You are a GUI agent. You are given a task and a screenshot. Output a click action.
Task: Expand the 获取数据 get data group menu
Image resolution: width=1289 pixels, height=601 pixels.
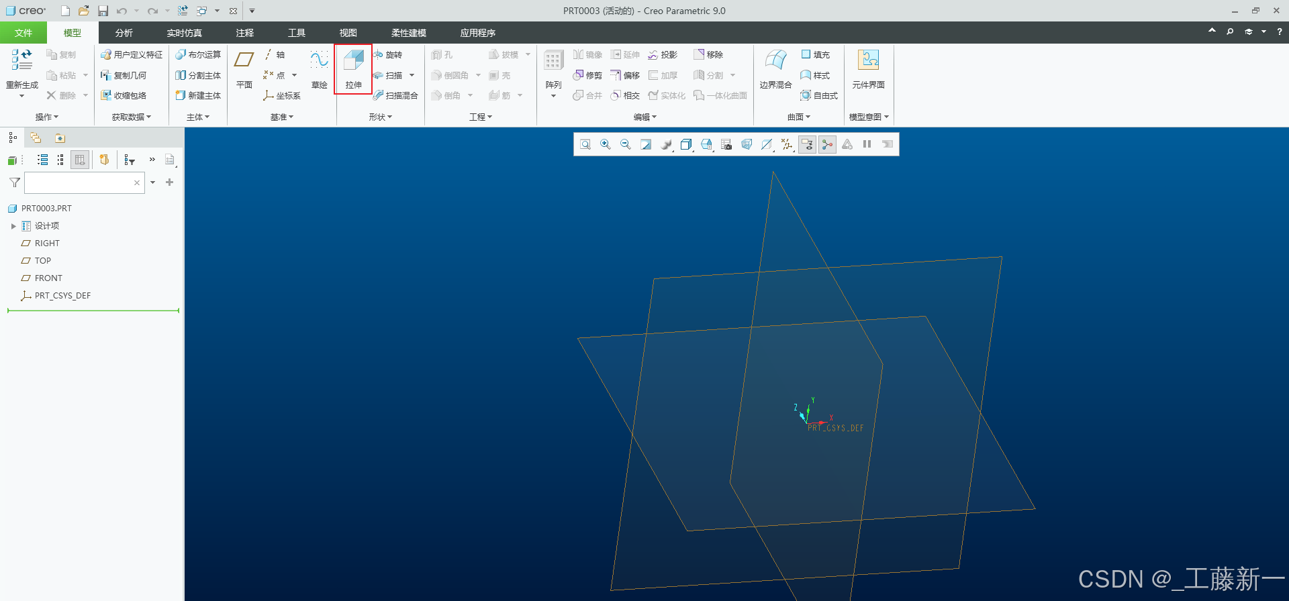pos(131,117)
